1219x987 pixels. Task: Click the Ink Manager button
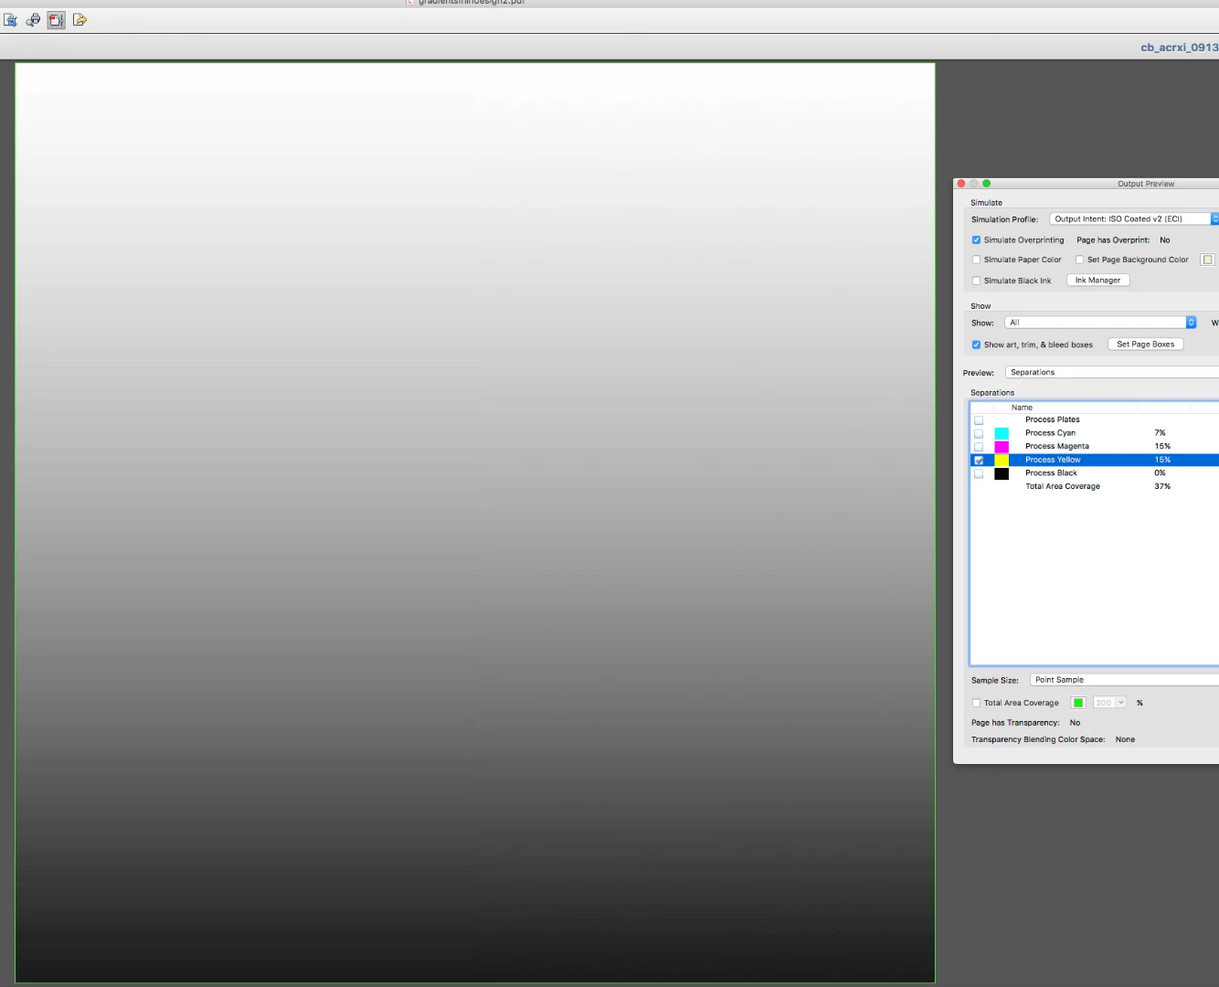pyautogui.click(x=1098, y=281)
